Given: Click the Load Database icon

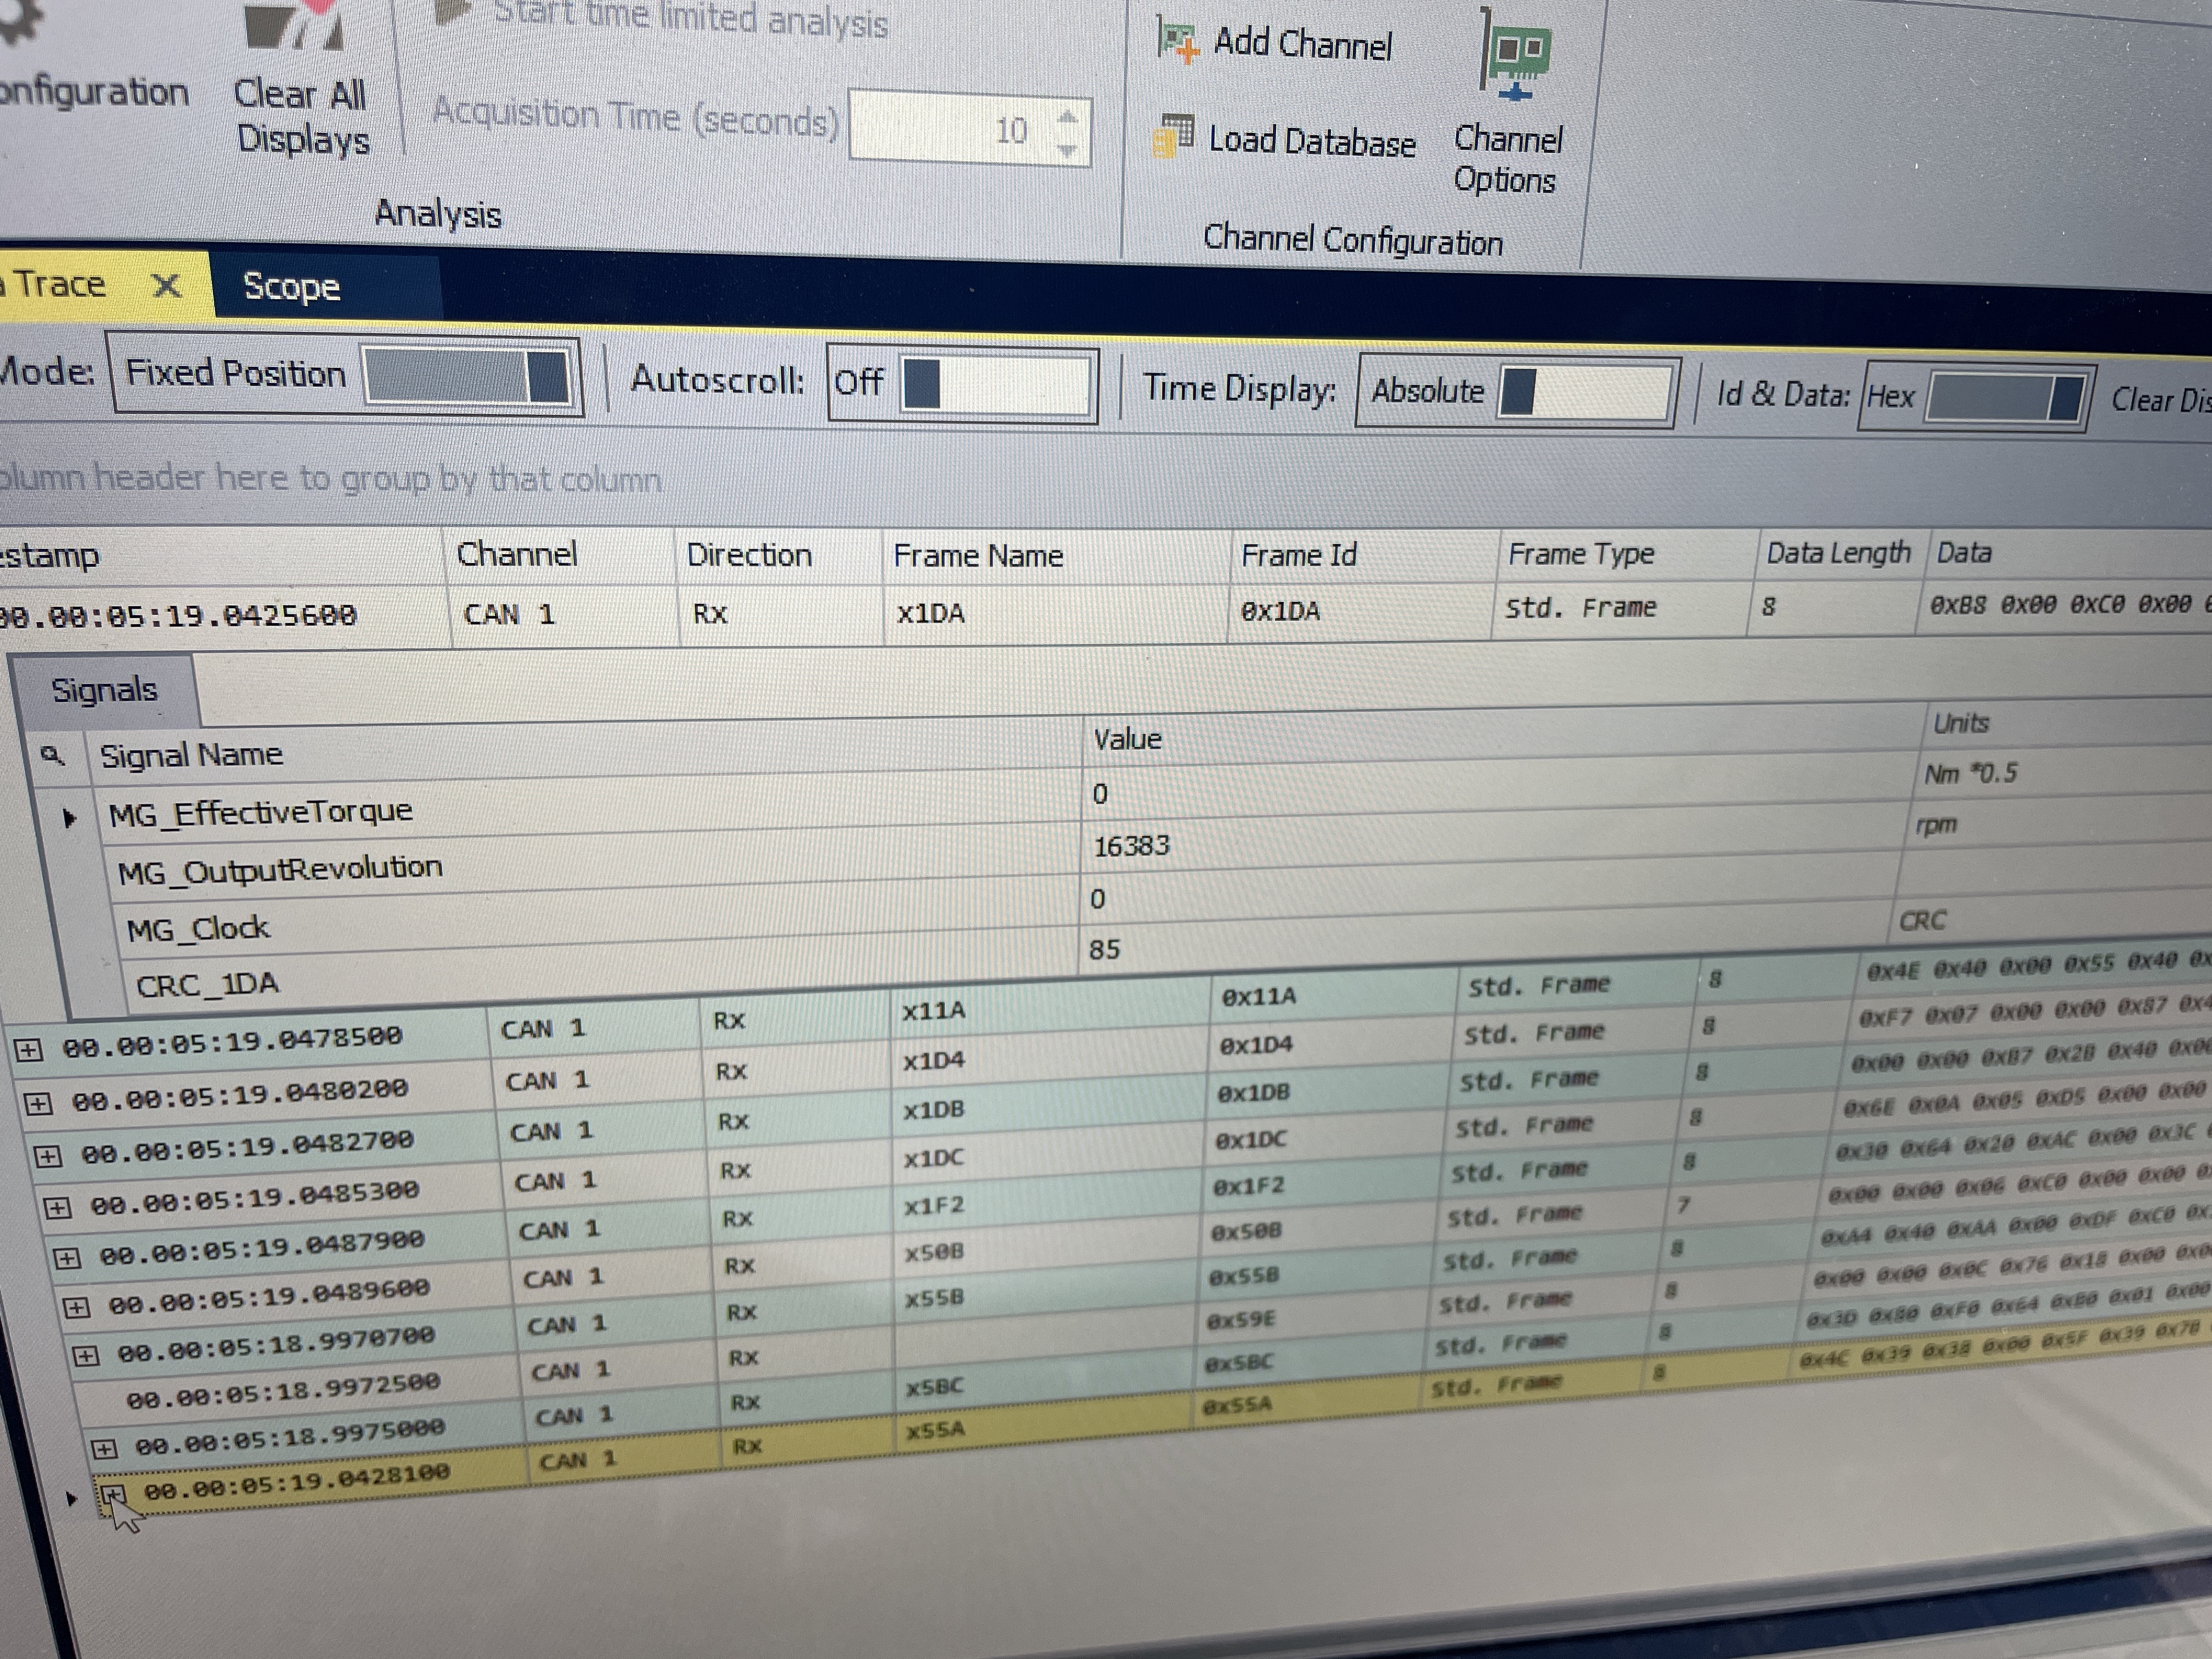Looking at the screenshot, I should coord(1174,136).
